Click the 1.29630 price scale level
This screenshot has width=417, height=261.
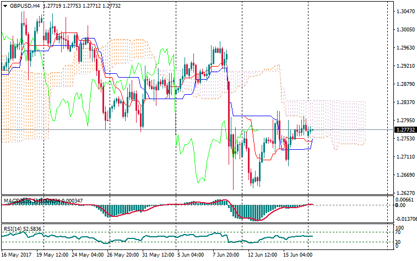point(405,48)
